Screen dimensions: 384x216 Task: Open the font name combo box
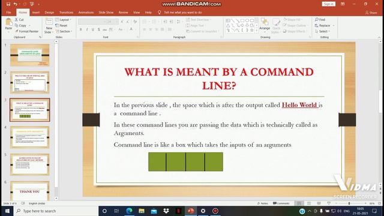coord(92,22)
